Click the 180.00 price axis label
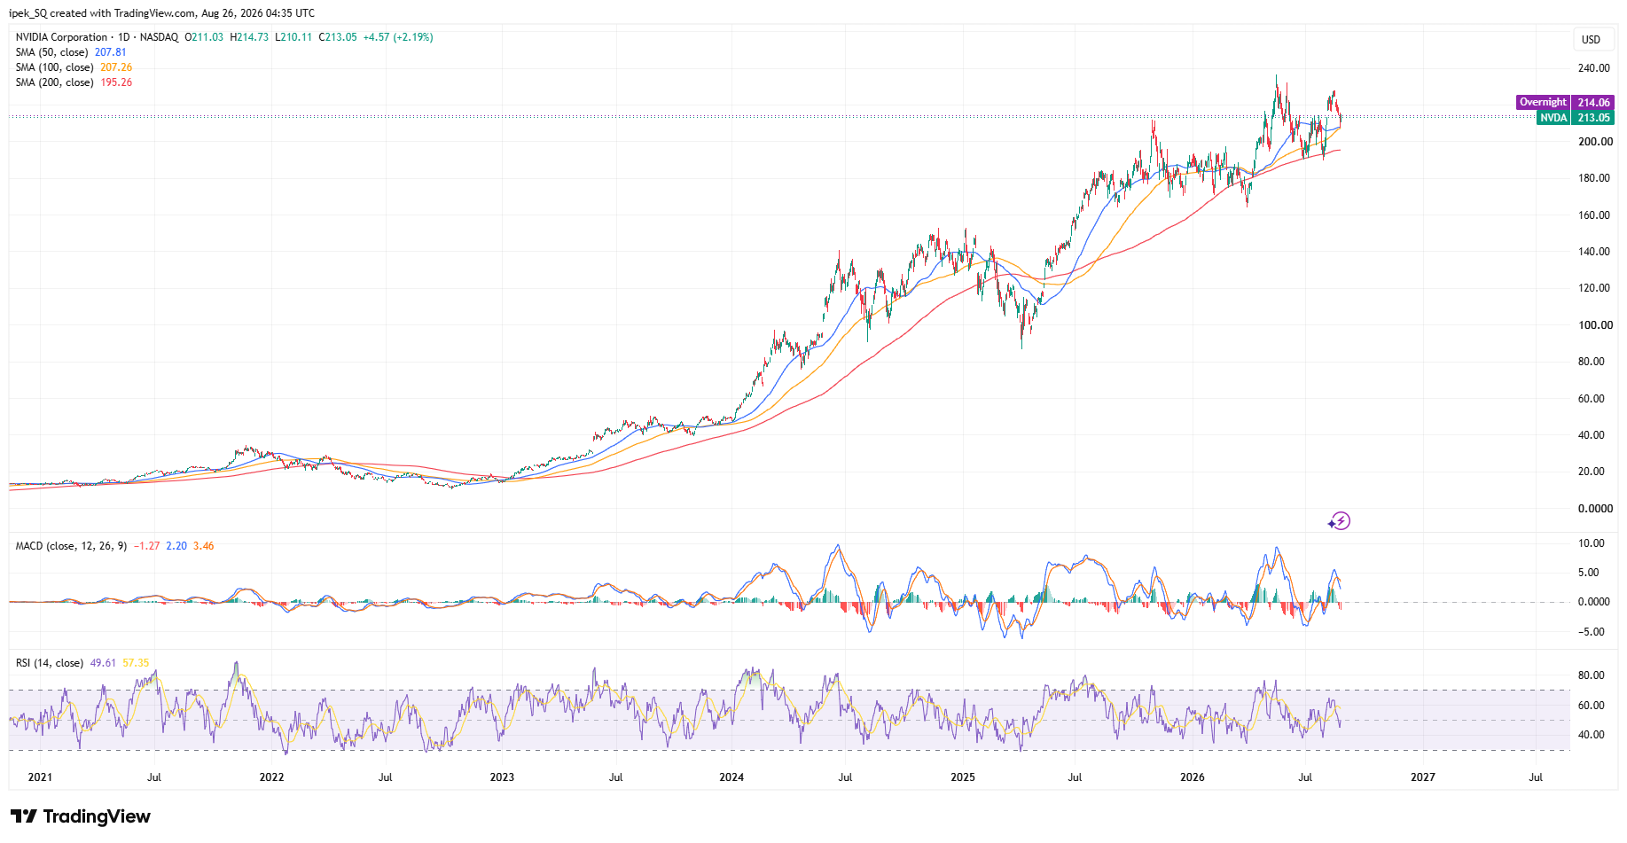Viewport: 1627px width, 843px height. [x=1594, y=178]
